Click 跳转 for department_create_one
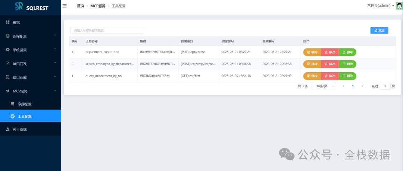Viewport: 403px width, 171px height. [x=312, y=52]
